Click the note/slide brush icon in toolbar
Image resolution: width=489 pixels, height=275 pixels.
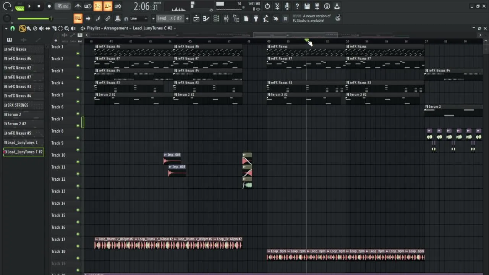point(98,18)
